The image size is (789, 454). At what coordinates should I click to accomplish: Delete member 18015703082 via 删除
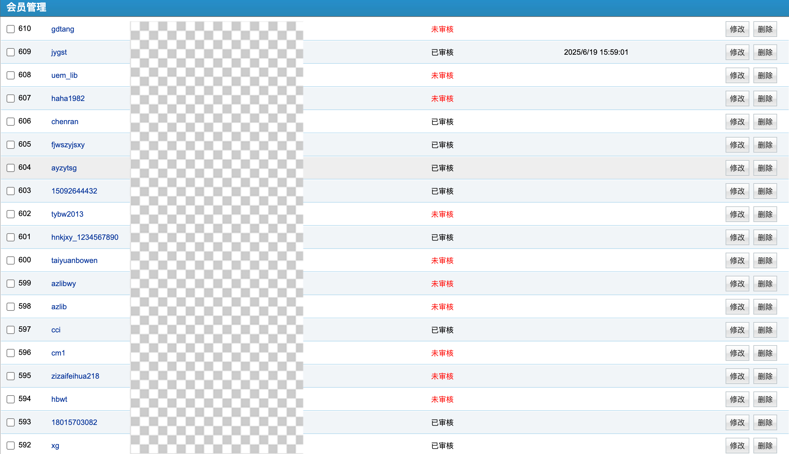[765, 422]
